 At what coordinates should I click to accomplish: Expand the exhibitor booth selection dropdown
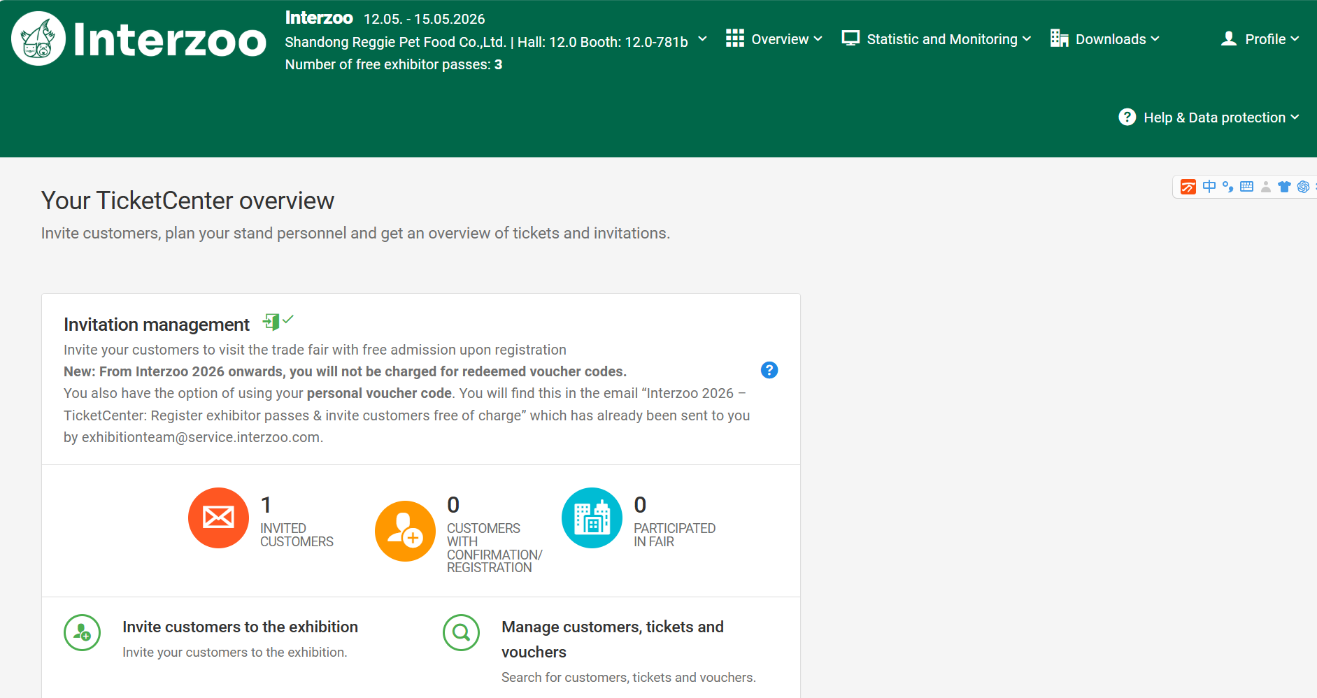[702, 39]
